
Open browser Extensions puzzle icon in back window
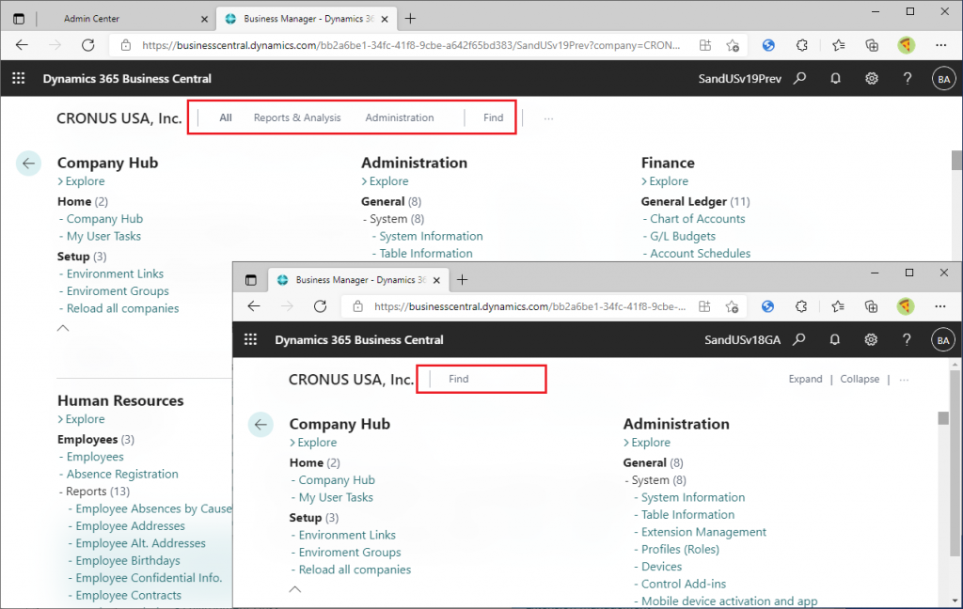pos(802,45)
